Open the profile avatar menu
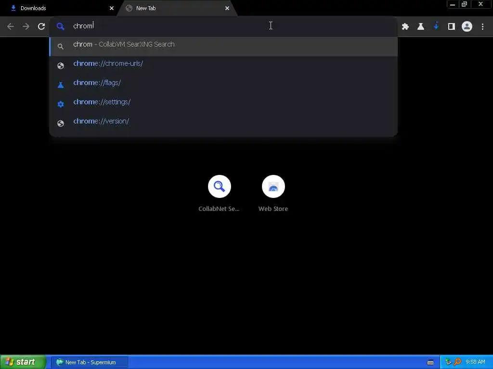493x369 pixels. (467, 26)
